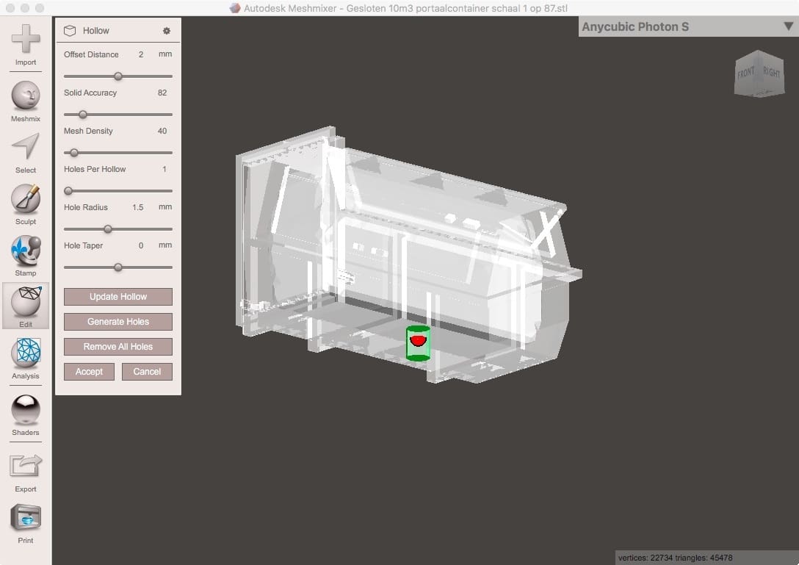Image resolution: width=799 pixels, height=565 pixels.
Task: Click the Mesh Density label
Action: 88,131
